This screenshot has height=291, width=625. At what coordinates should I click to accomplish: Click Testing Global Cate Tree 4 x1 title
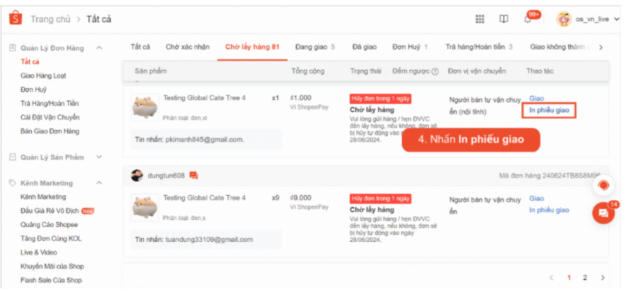[205, 98]
